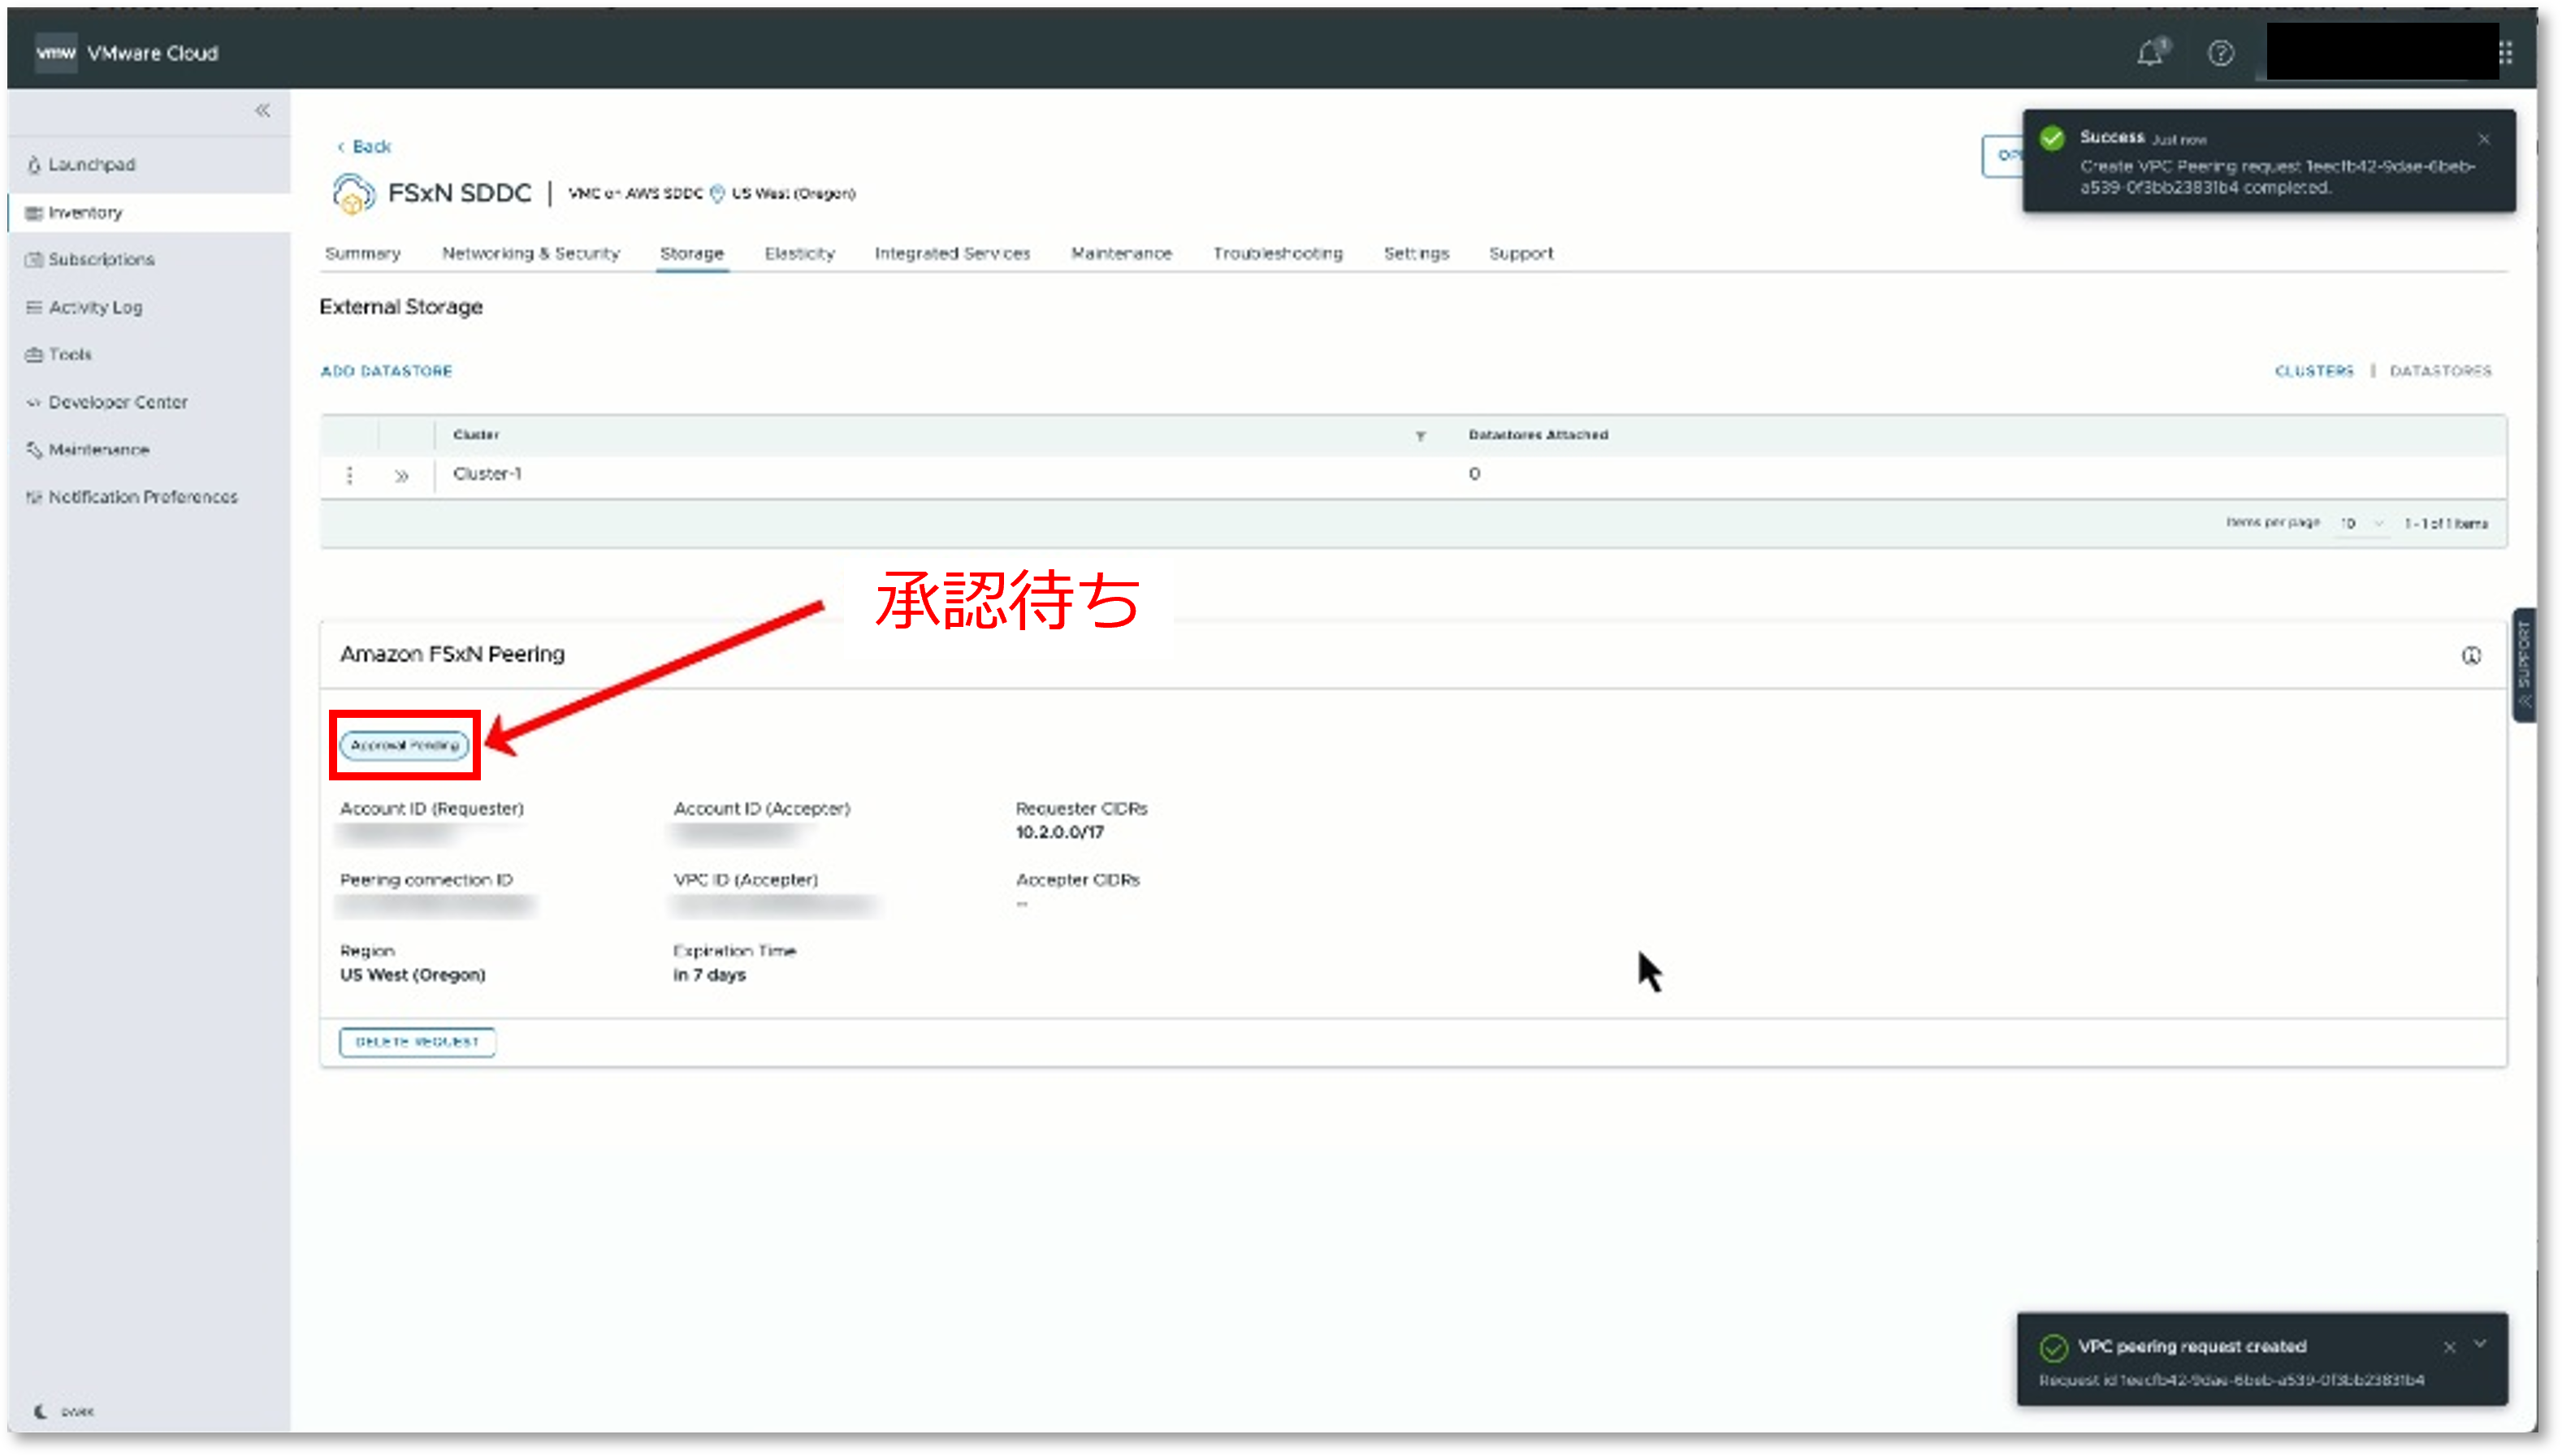This screenshot has height=1456, width=2562.
Task: Click the Region value US West (Oregon)
Action: tap(412, 975)
